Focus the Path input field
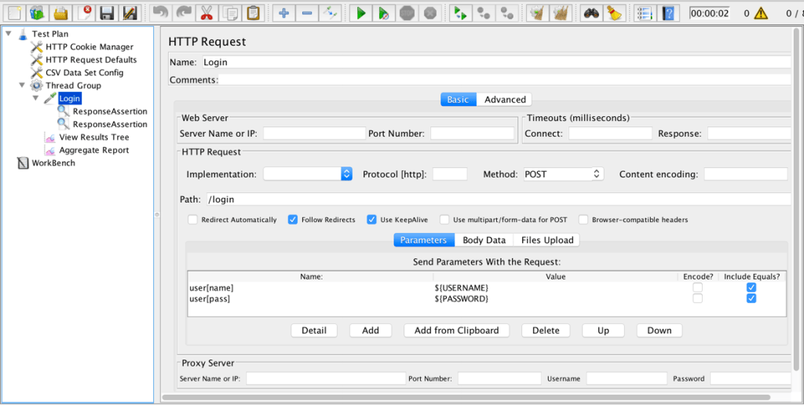Image resolution: width=804 pixels, height=405 pixels. tap(498, 199)
